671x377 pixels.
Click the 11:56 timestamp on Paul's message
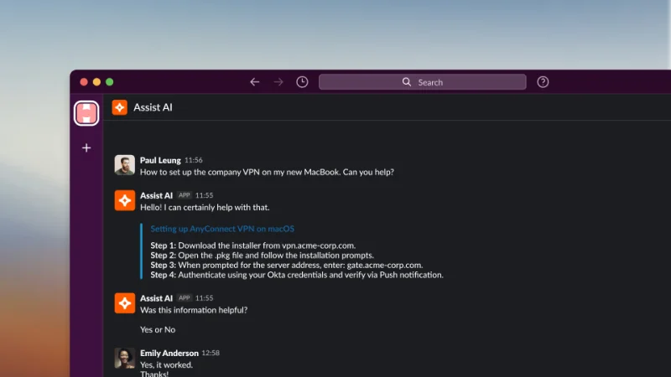coord(194,160)
